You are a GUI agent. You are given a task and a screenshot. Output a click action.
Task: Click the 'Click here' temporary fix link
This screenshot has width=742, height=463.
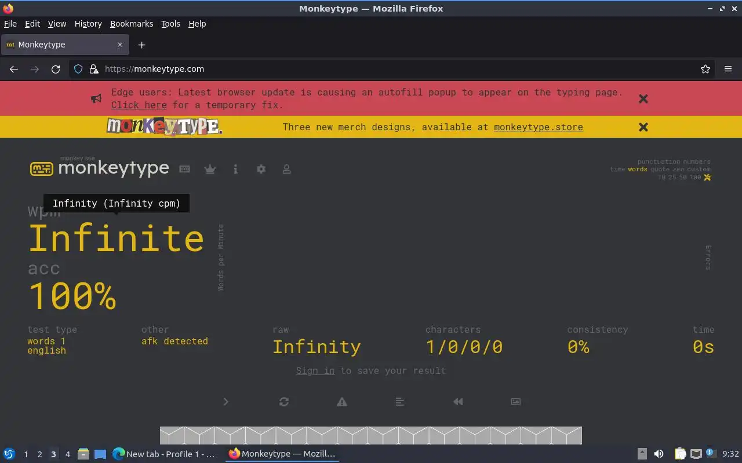[x=139, y=105]
